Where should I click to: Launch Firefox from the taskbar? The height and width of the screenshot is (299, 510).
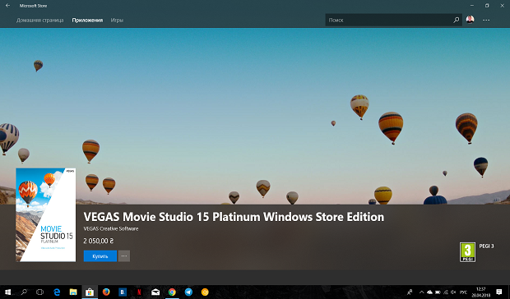[x=106, y=292]
